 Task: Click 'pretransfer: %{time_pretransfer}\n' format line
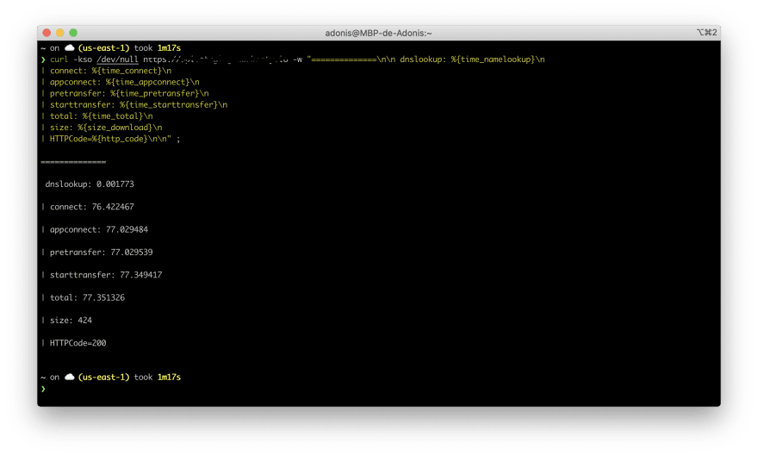(x=129, y=93)
